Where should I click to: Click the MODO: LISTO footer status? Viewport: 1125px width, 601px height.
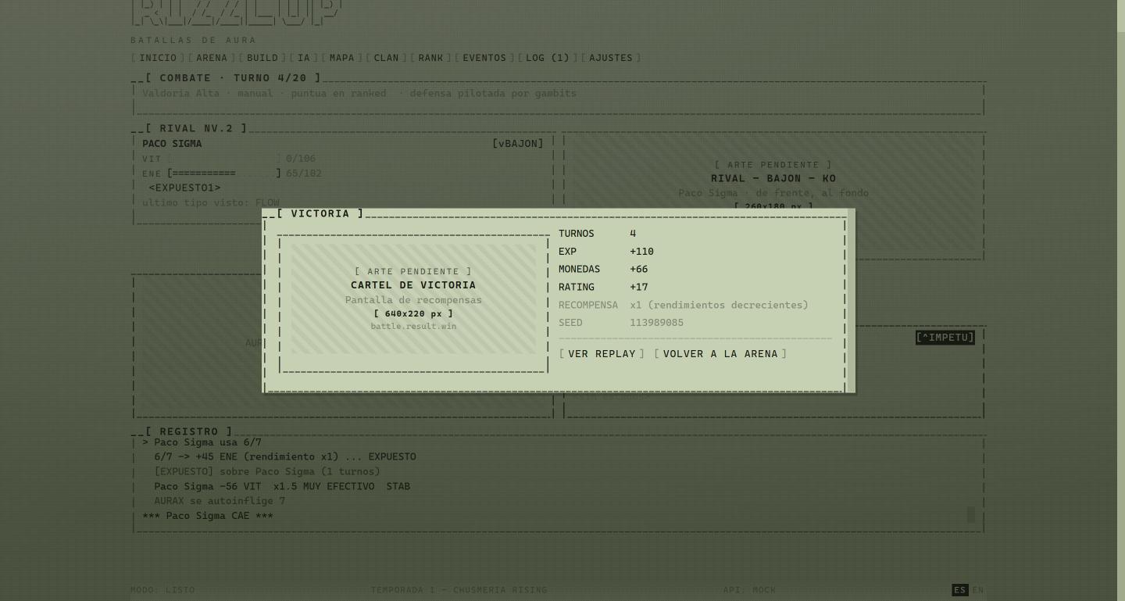[162, 590]
